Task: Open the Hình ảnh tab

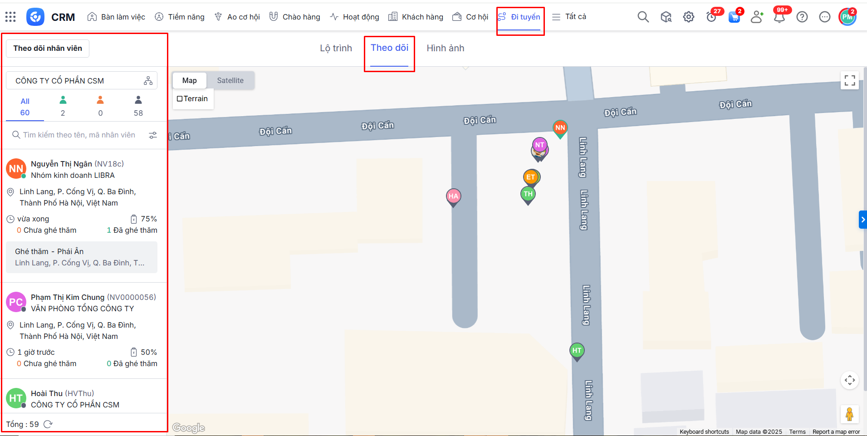Action: coord(445,49)
